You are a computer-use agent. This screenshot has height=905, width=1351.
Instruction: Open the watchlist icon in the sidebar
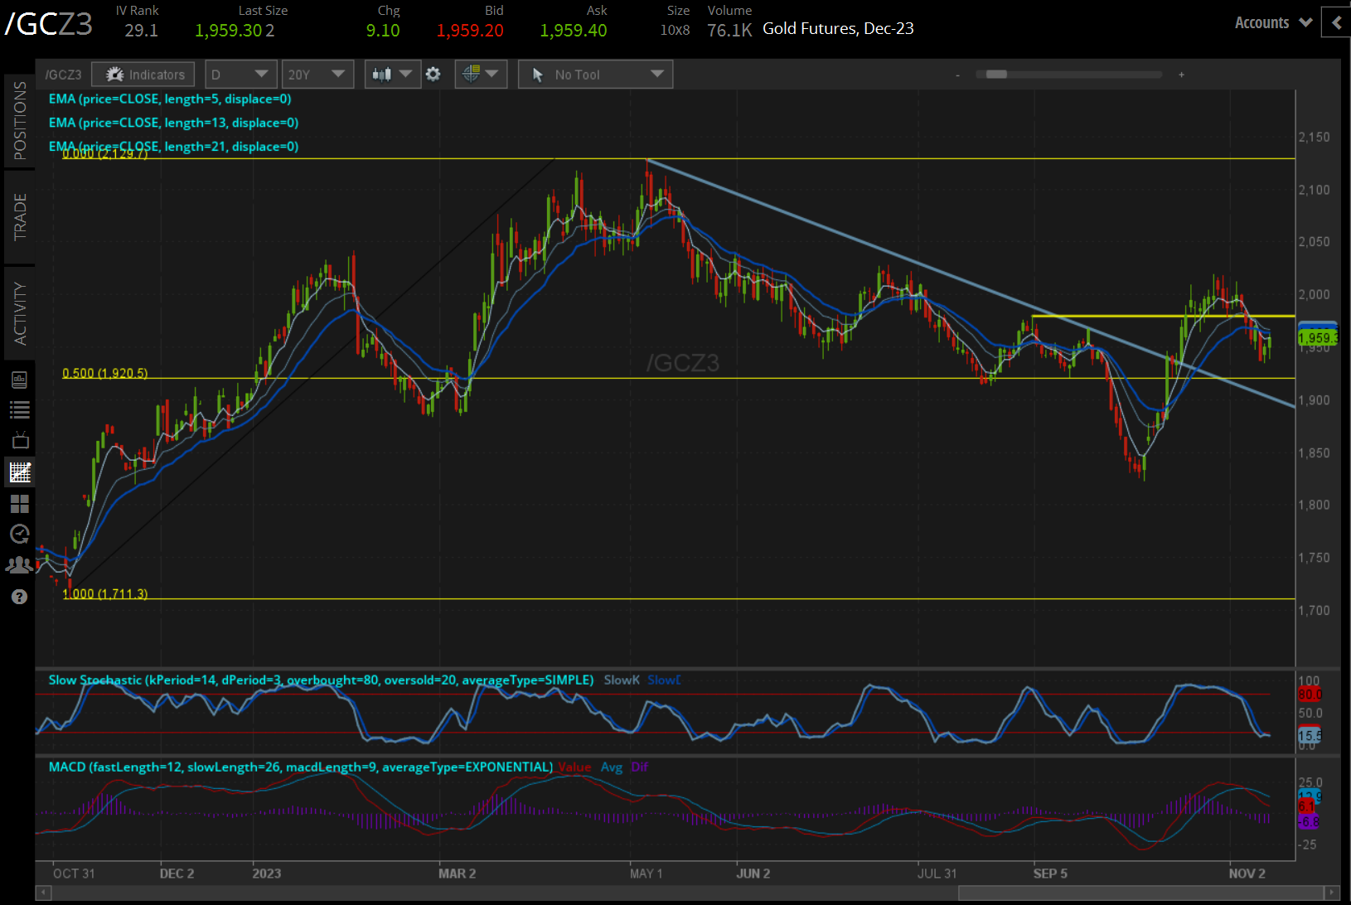tap(19, 409)
